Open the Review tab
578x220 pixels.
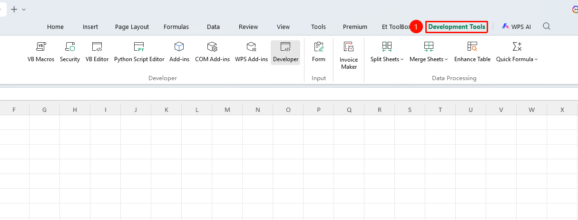coord(248,27)
